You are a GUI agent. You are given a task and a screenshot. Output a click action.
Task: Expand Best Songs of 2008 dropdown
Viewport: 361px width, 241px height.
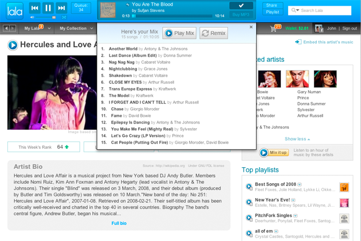299,185
